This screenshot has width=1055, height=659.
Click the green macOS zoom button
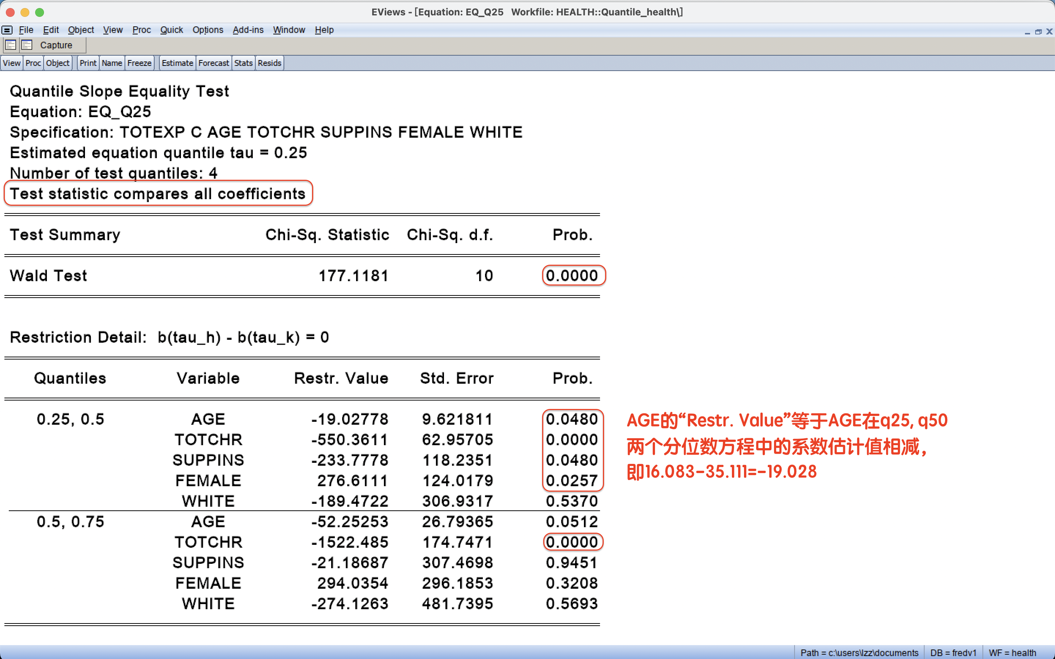(x=40, y=12)
